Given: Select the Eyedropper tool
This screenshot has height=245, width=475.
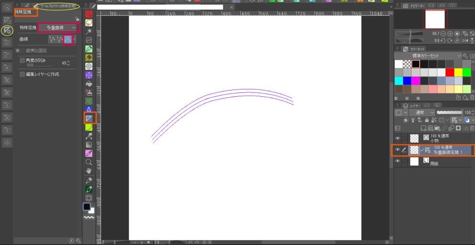Looking at the screenshot, I should point(89,153).
